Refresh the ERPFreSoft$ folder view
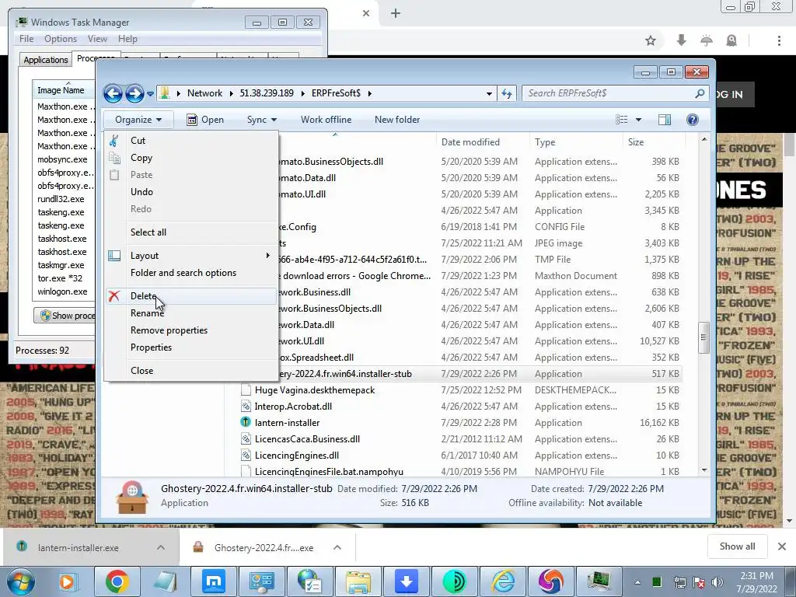Viewport: 796px width, 597px height. pyautogui.click(x=507, y=93)
